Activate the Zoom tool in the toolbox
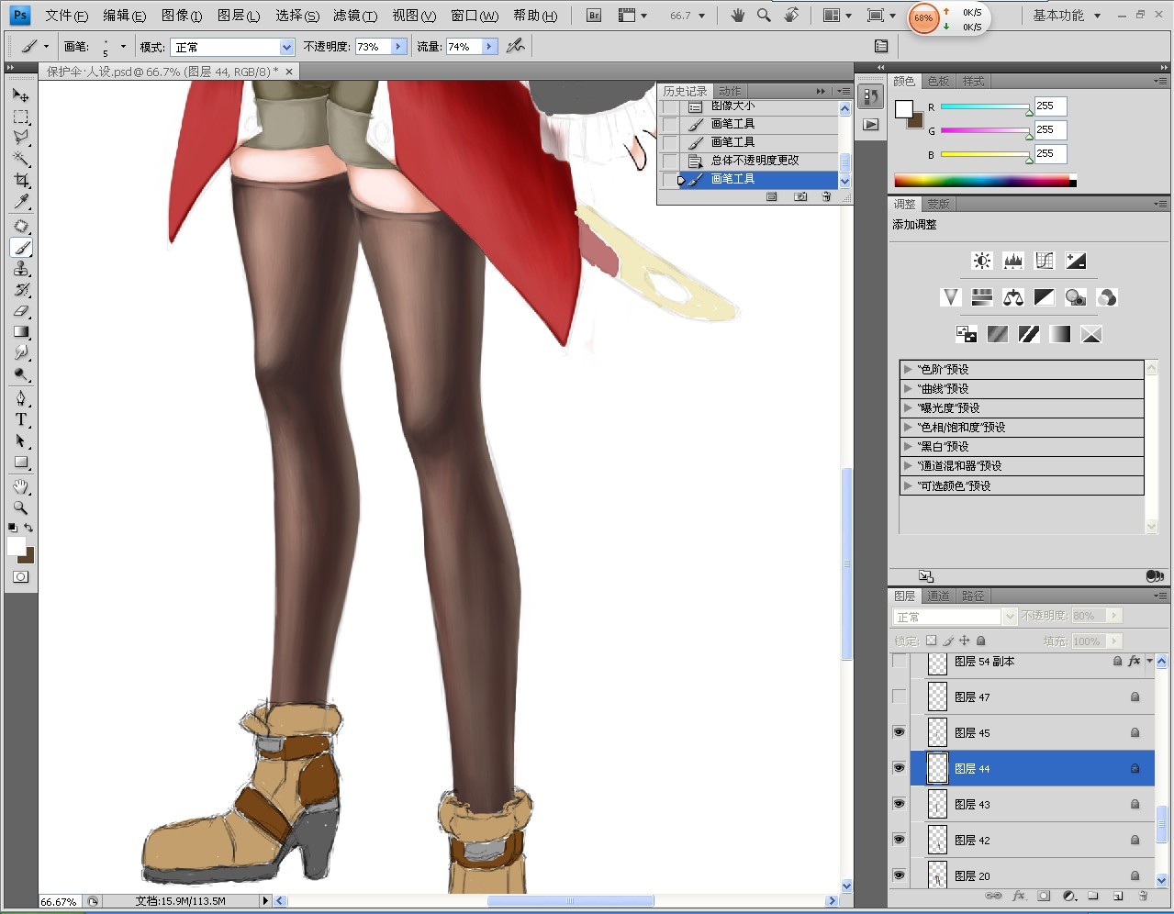This screenshot has width=1174, height=914. tap(20, 507)
